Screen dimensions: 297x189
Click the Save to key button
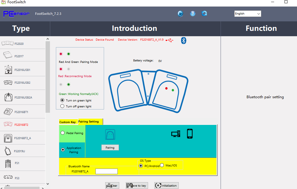137,186
